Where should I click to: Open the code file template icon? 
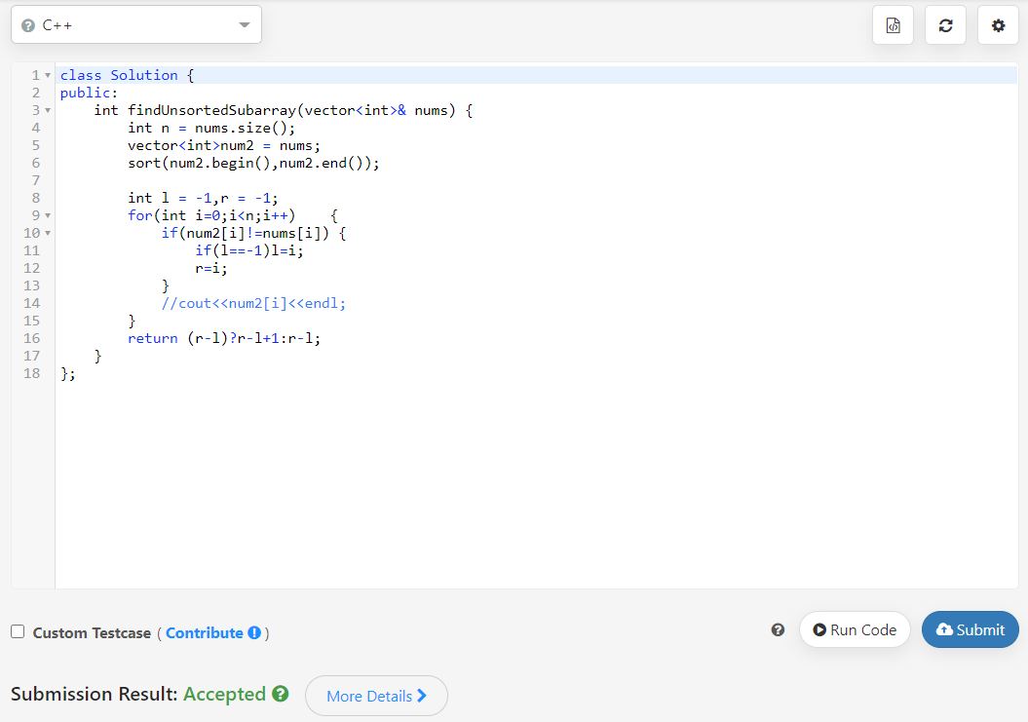point(893,25)
